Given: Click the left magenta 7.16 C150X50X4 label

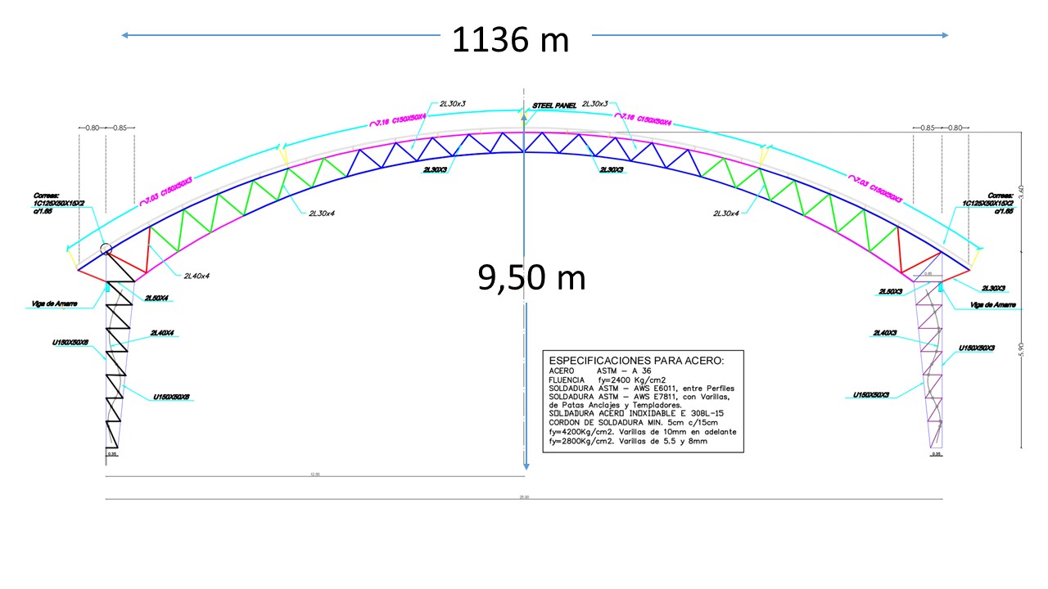Looking at the screenshot, I should point(399,119).
